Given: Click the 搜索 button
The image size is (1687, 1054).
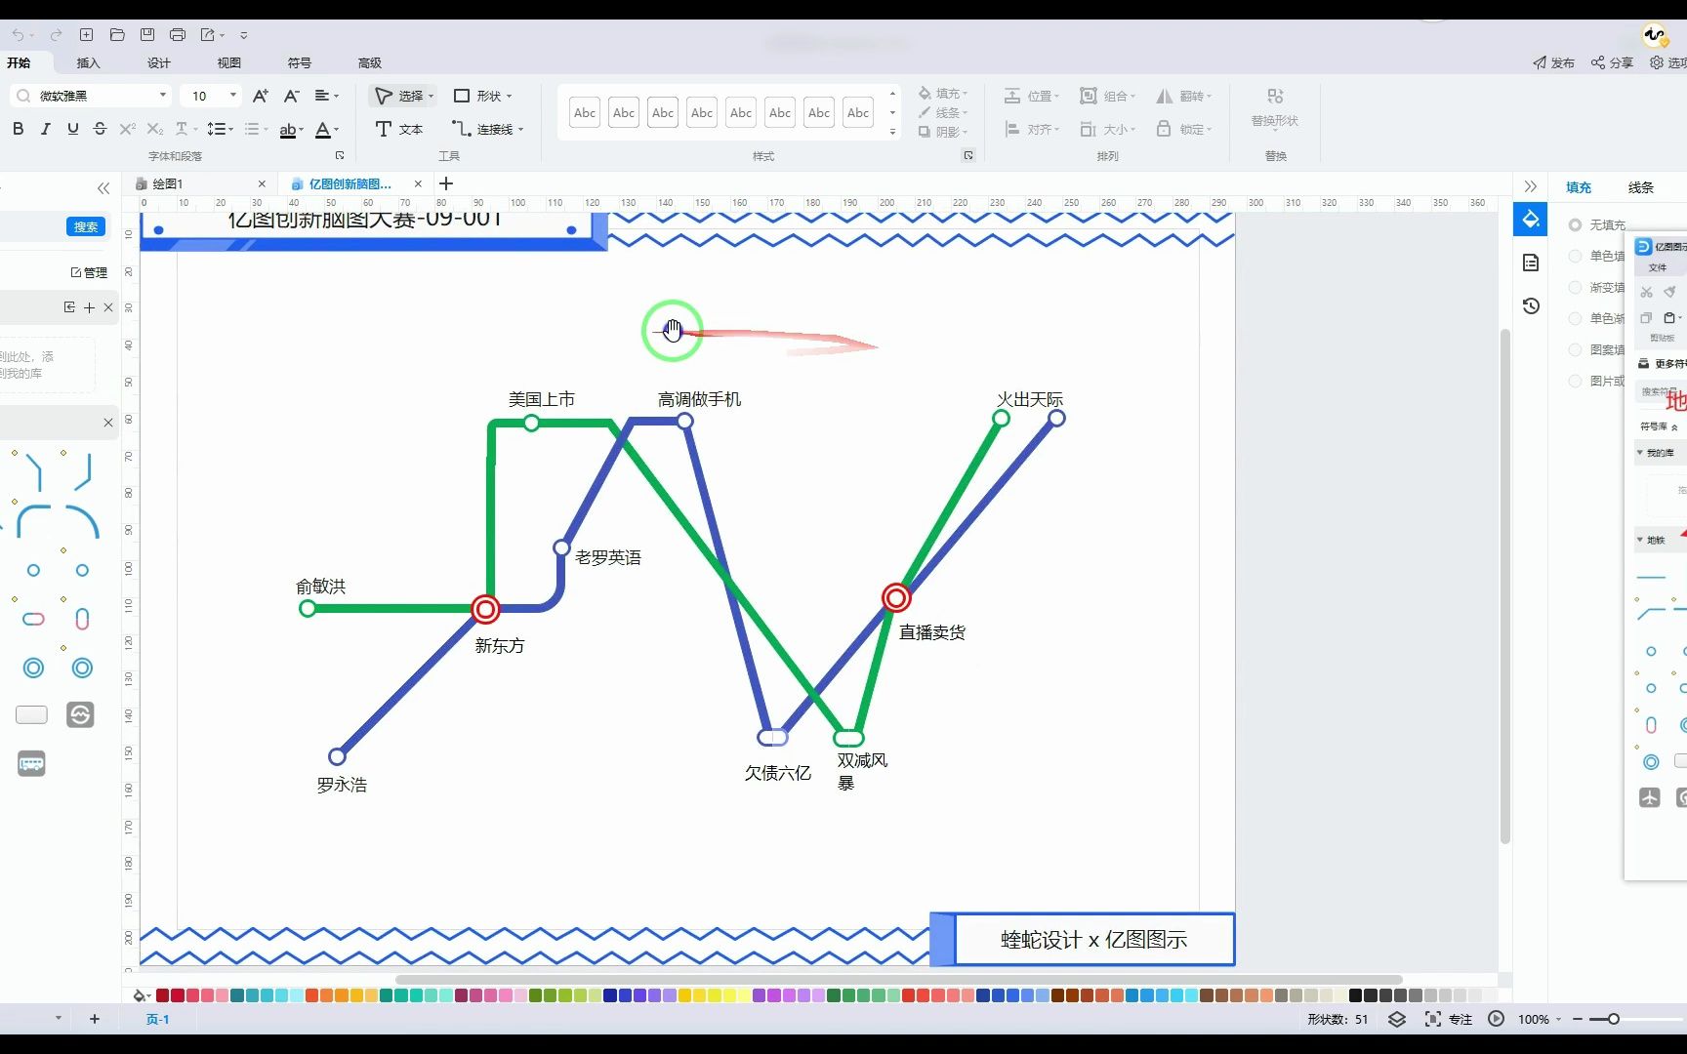Looking at the screenshot, I should point(86,226).
